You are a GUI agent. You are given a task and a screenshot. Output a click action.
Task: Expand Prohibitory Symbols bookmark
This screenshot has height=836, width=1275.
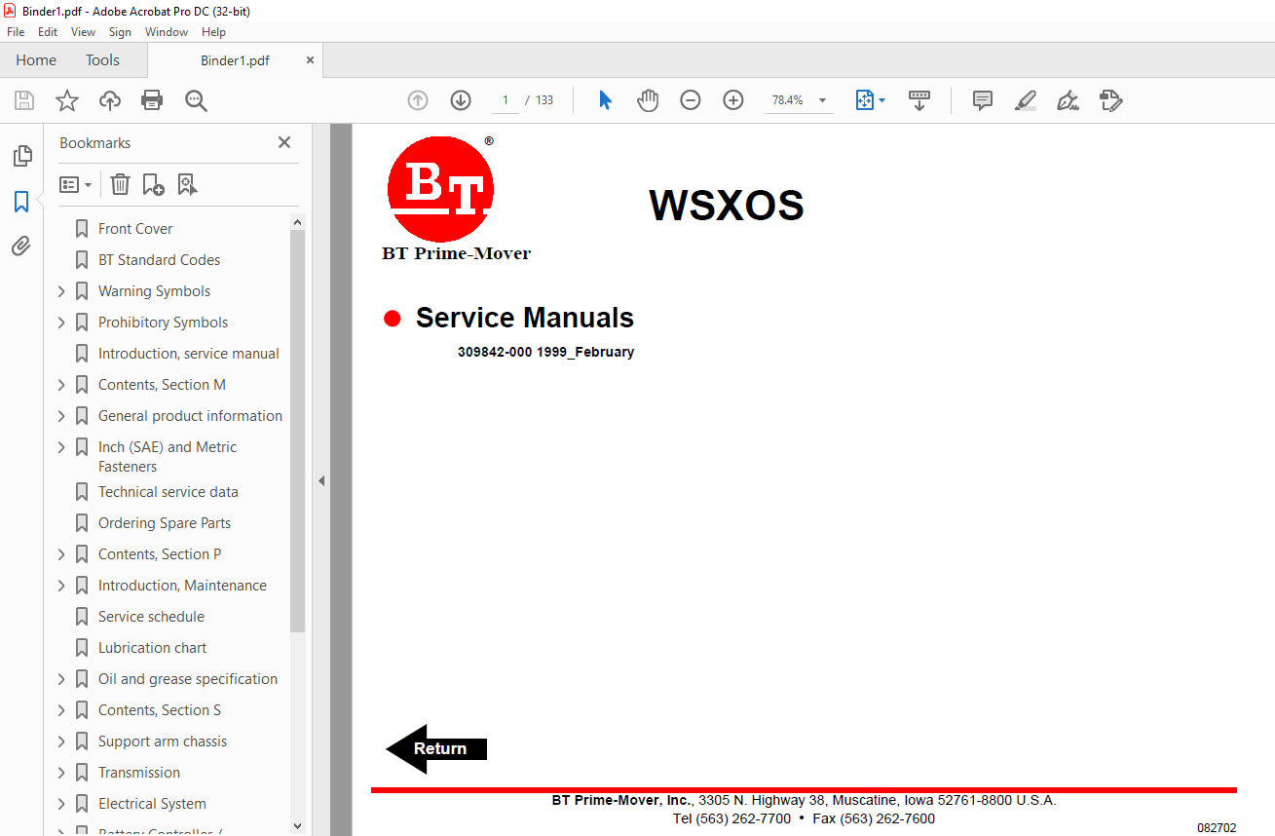(x=61, y=323)
